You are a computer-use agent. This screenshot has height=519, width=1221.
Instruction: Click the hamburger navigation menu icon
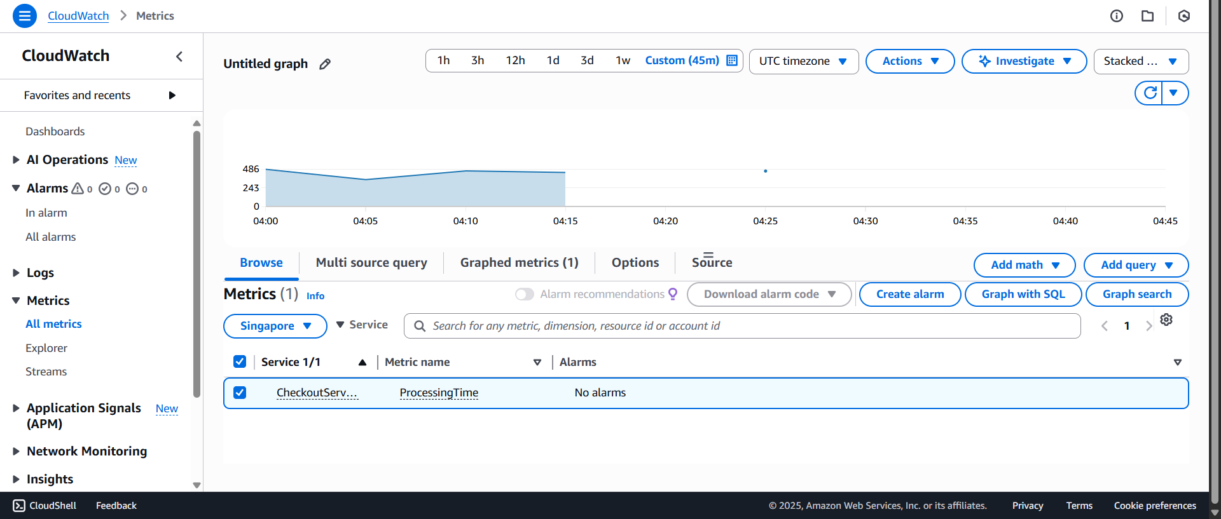click(24, 16)
